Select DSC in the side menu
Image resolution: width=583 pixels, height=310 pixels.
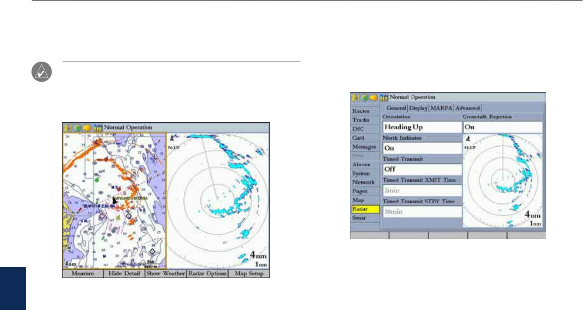tap(365, 129)
